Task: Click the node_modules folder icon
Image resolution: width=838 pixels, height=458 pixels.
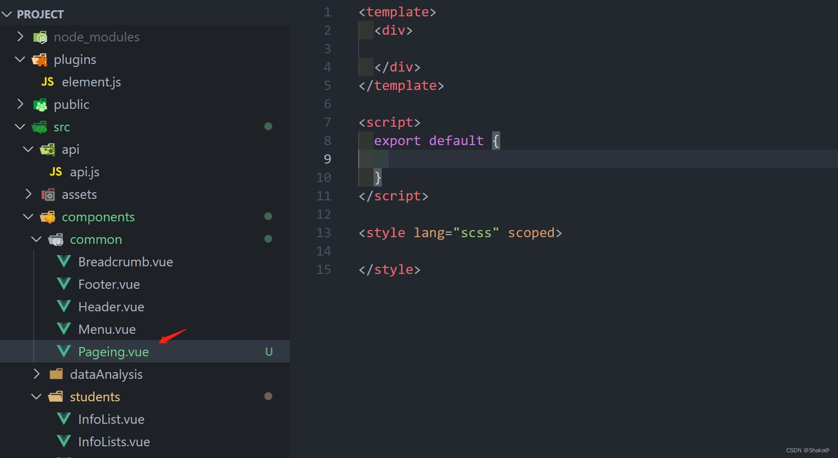Action: tap(40, 37)
